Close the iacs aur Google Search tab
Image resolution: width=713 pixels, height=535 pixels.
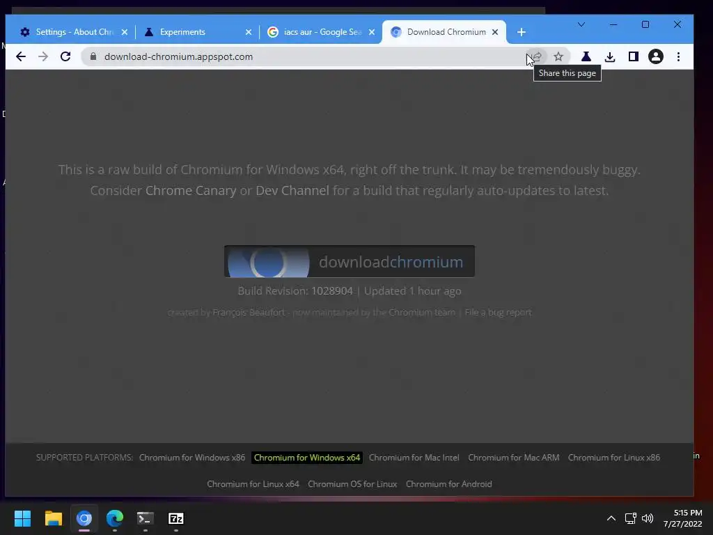[372, 32]
